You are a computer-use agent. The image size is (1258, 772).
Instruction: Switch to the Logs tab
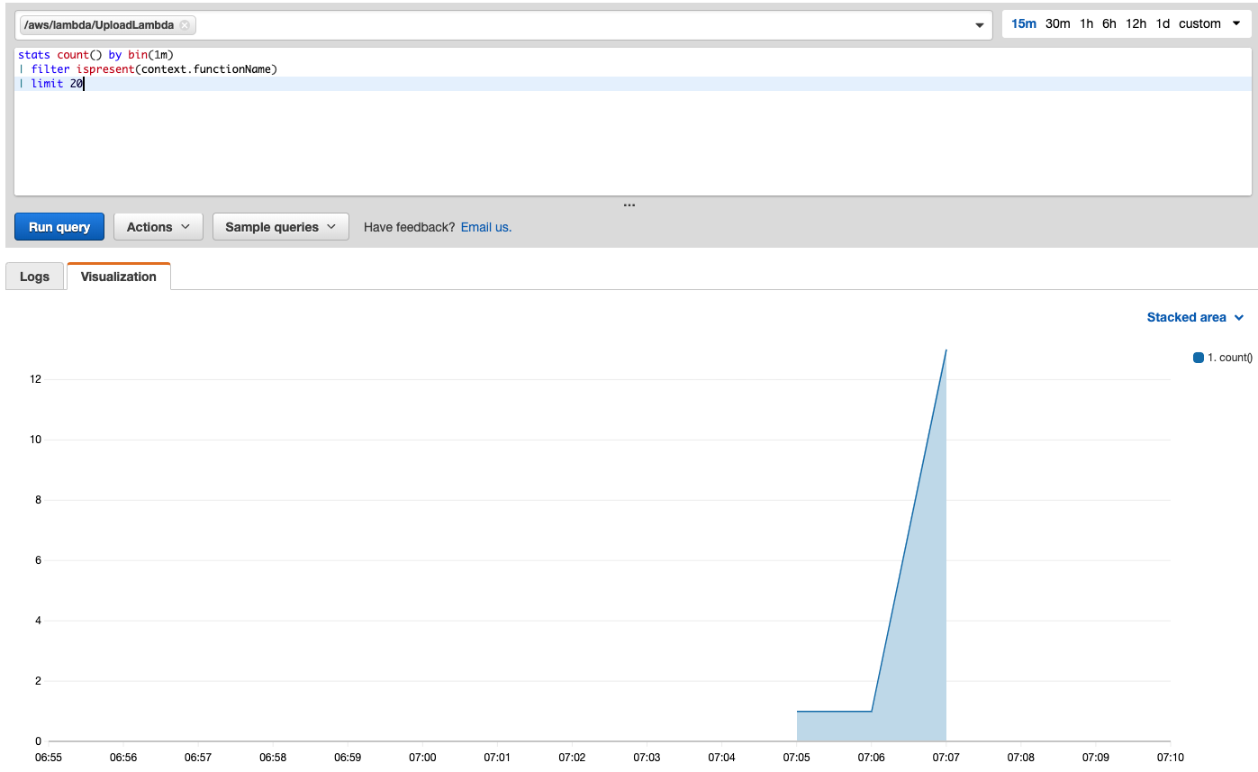click(x=34, y=277)
